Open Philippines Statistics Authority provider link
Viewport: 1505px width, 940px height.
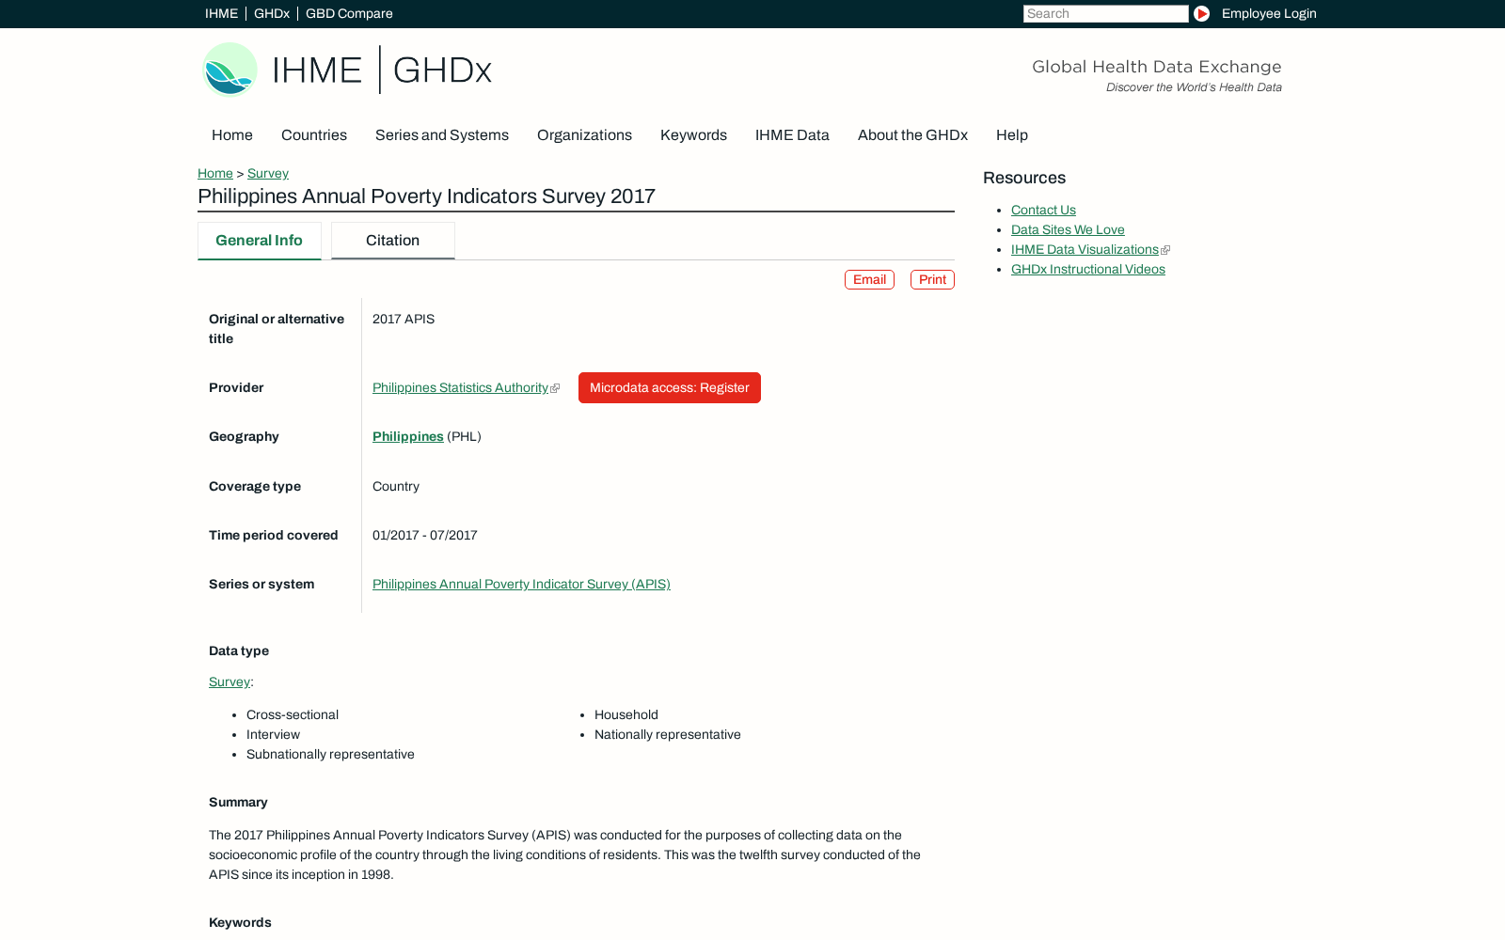pos(460,388)
